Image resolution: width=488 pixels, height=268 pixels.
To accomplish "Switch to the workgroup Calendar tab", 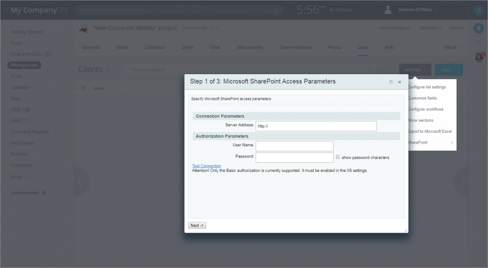I will (x=155, y=47).
